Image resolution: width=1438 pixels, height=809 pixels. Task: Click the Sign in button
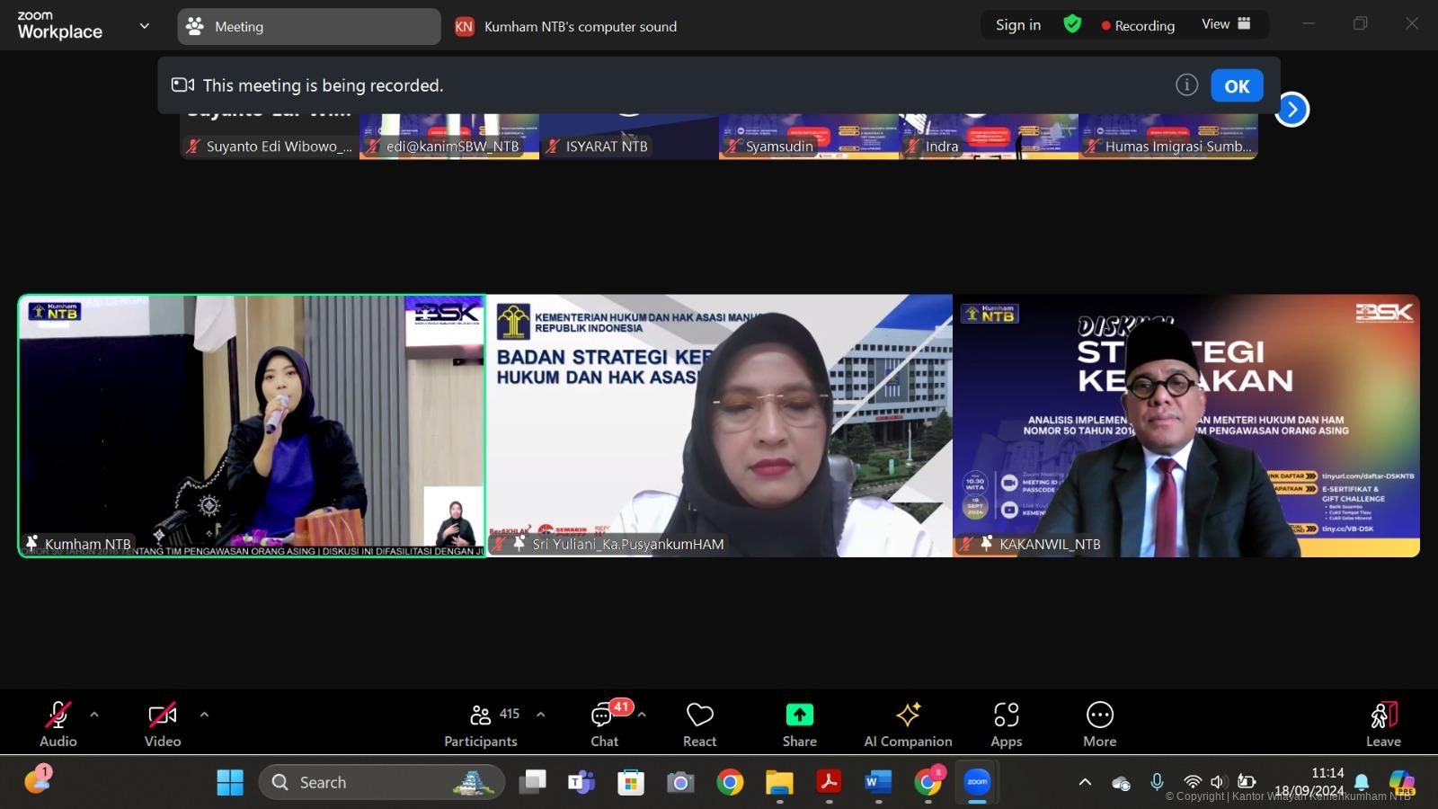pos(1017,25)
